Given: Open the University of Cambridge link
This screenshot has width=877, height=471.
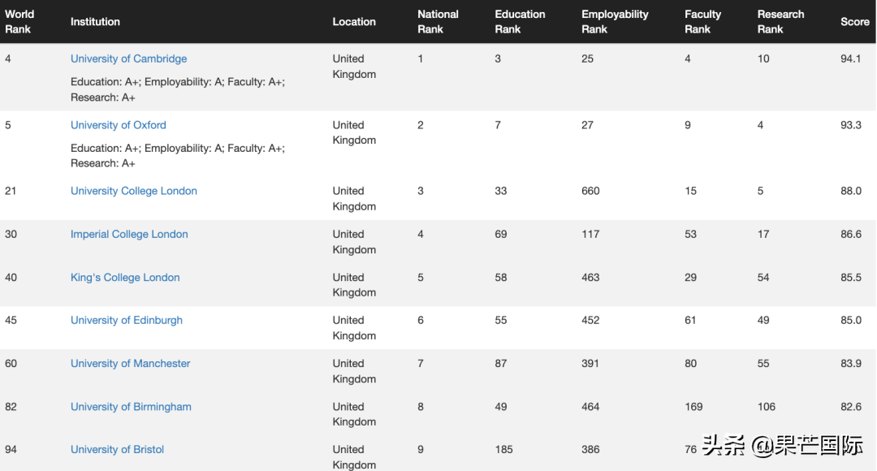Looking at the screenshot, I should tap(128, 58).
